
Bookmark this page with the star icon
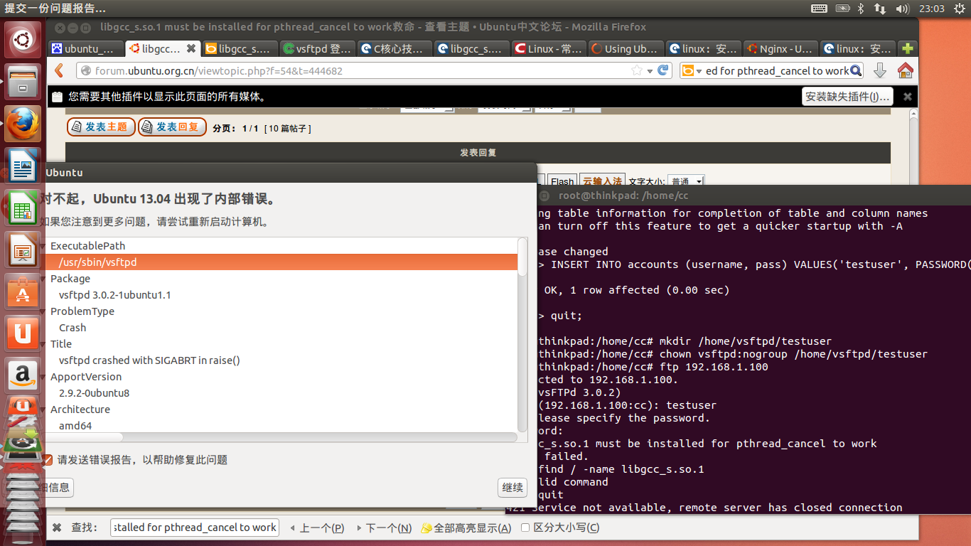click(637, 70)
